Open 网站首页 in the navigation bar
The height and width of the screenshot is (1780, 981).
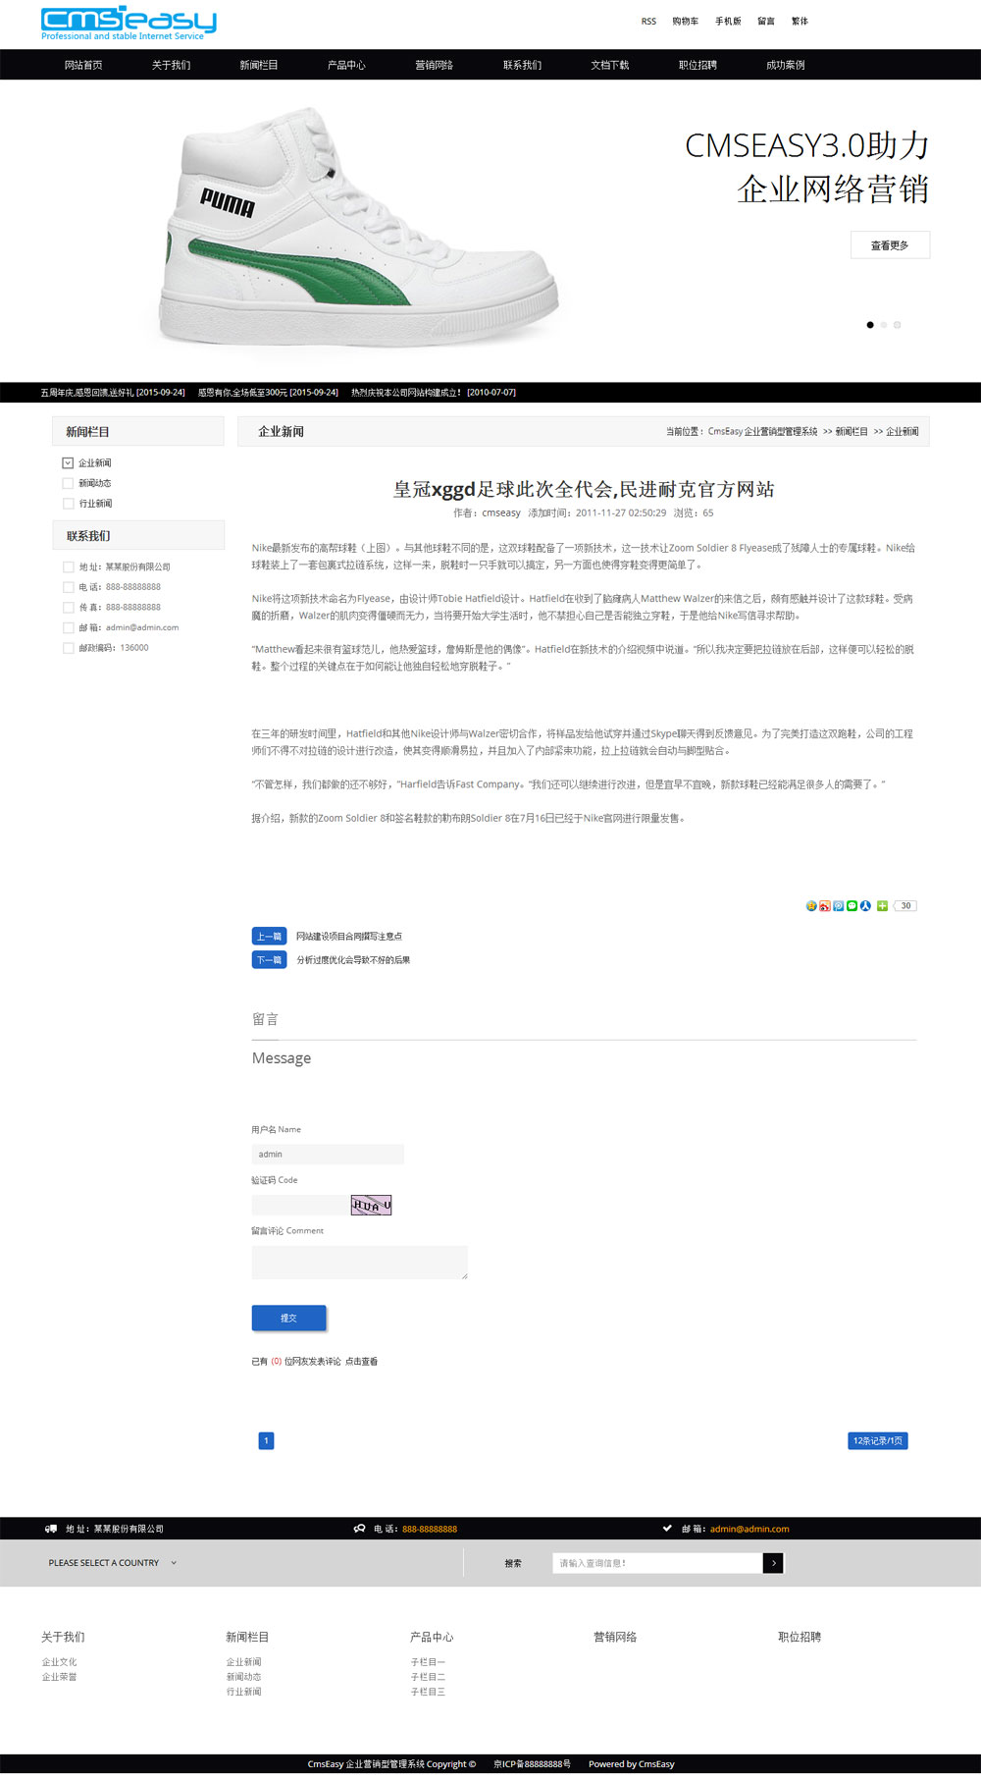[x=83, y=65]
